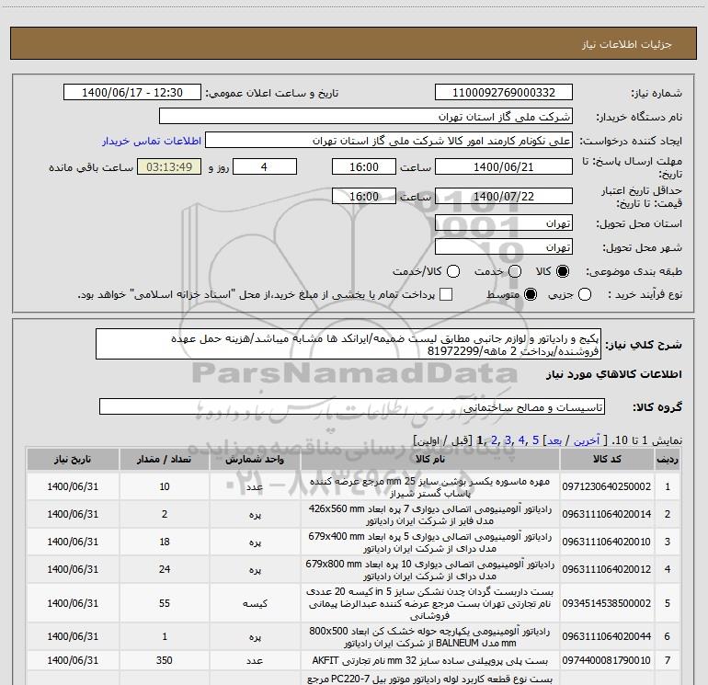Click the need number field 1100092769000332
708x685 pixels.
(x=504, y=92)
